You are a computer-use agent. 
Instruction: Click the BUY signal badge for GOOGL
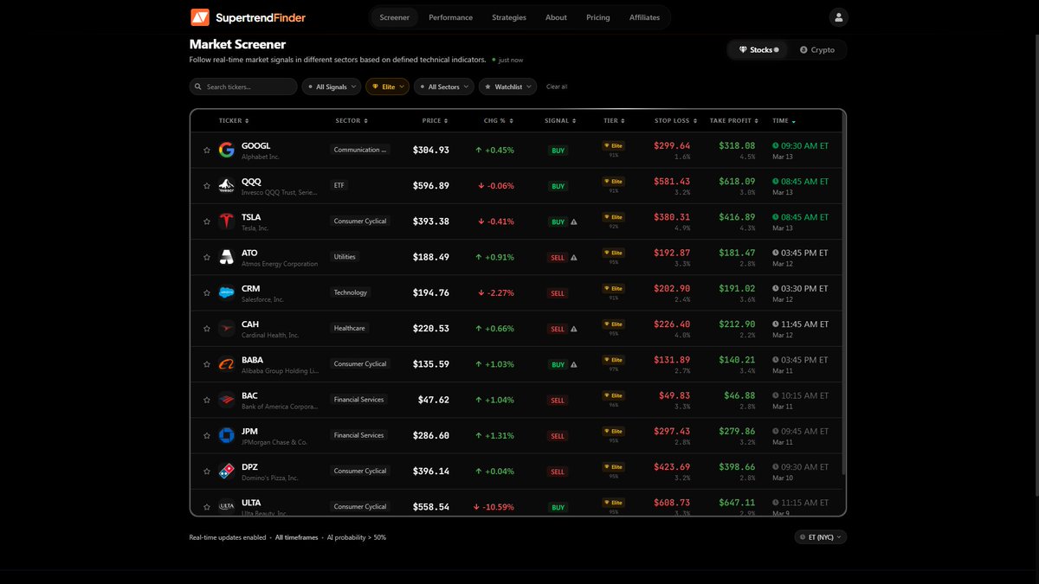coord(558,151)
